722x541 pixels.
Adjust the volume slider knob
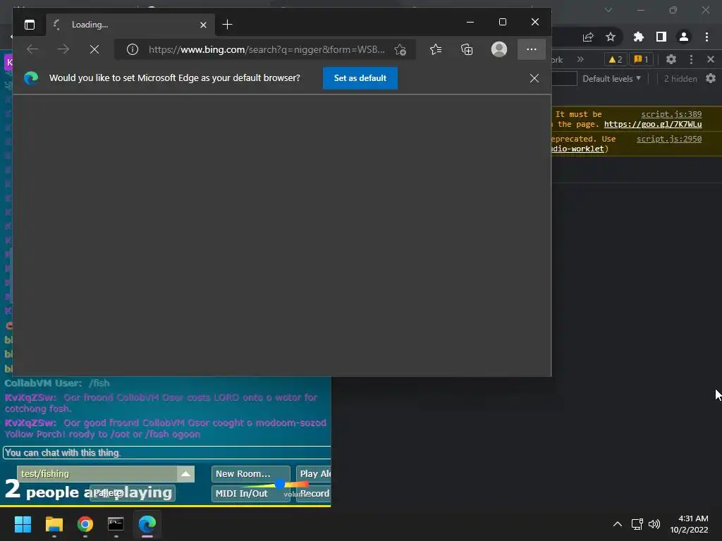point(279,485)
